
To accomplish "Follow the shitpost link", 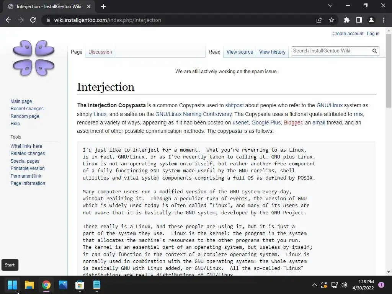I will pos(235,105).
